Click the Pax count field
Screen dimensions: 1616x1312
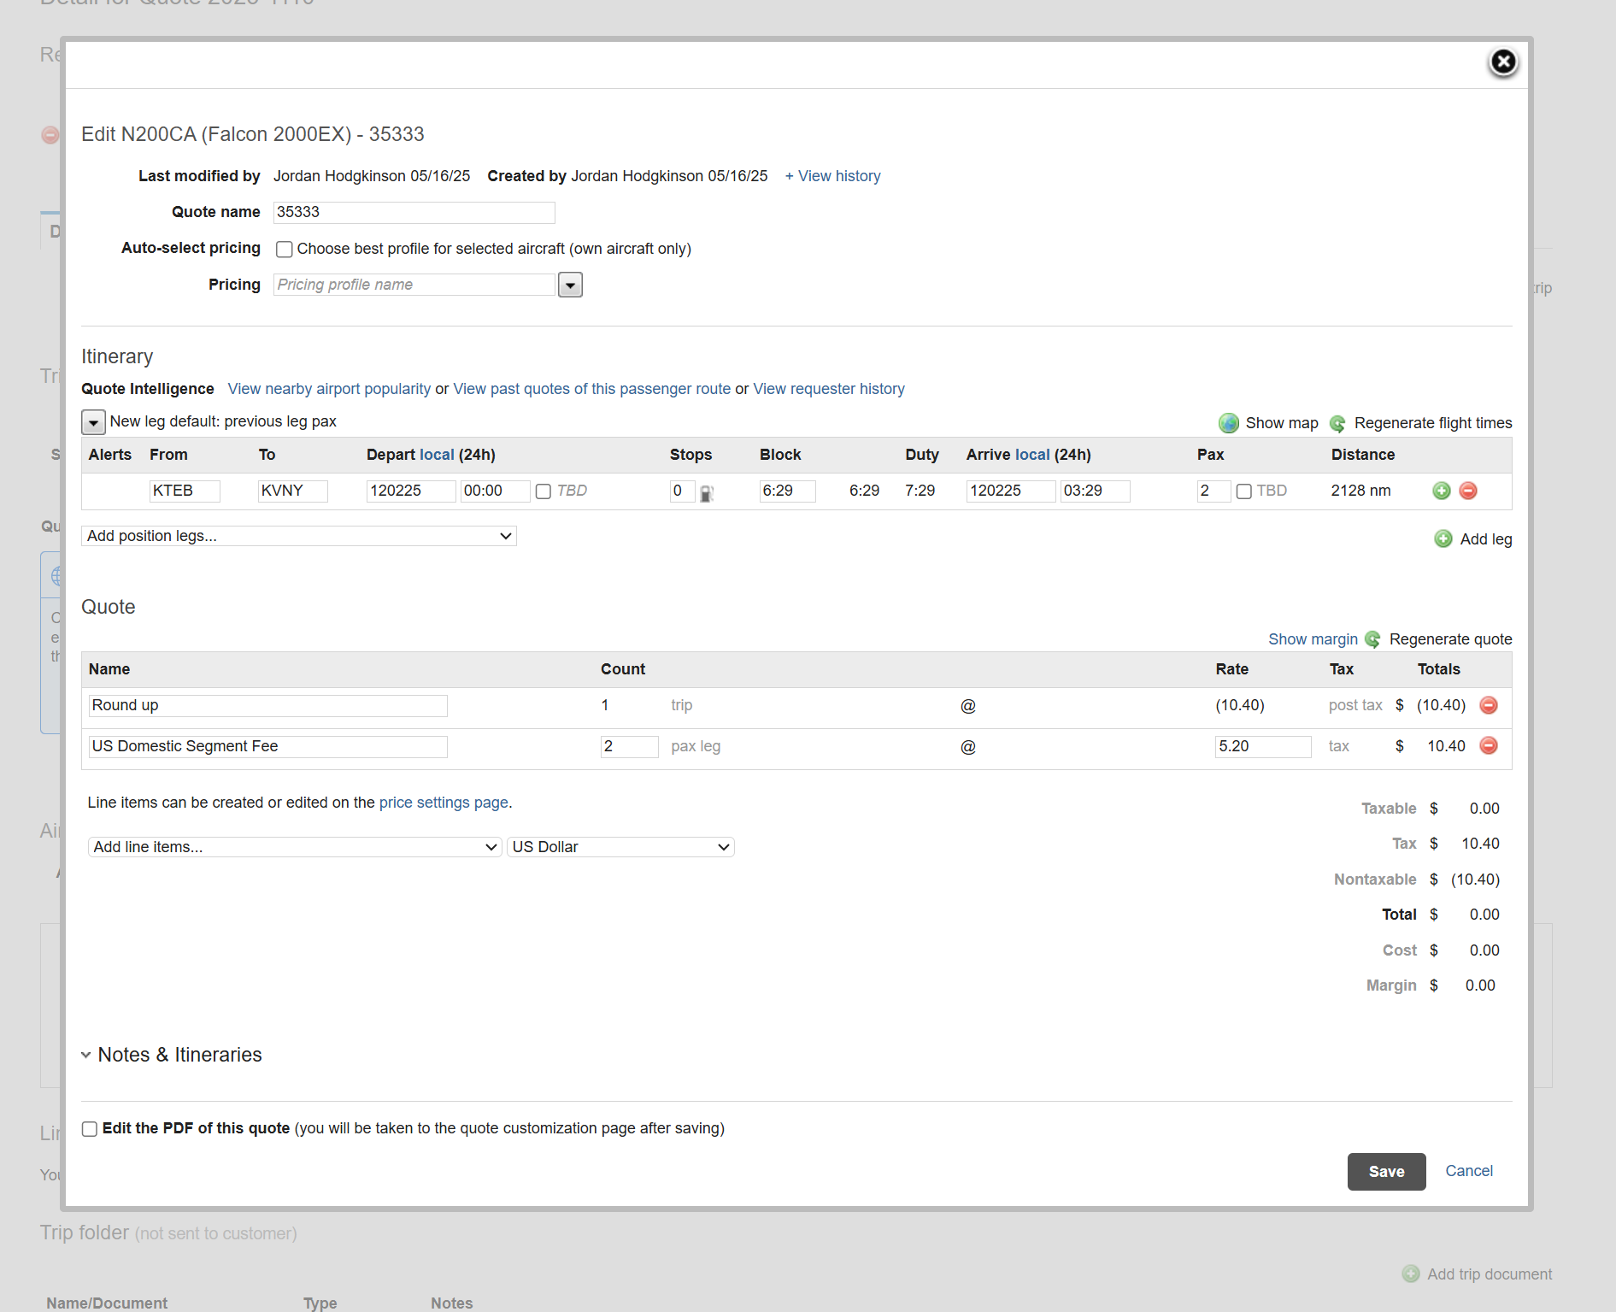pos(1213,491)
